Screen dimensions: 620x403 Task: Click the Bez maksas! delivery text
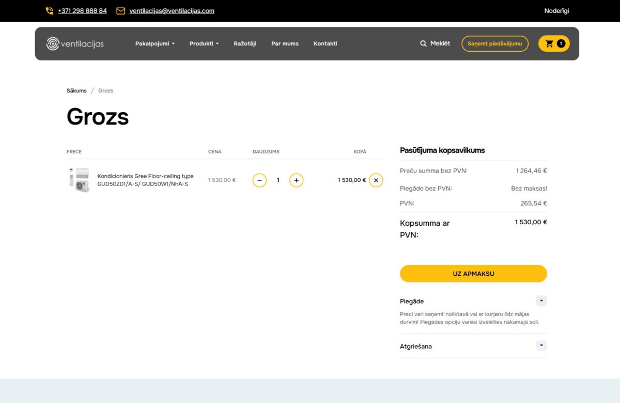(x=529, y=189)
